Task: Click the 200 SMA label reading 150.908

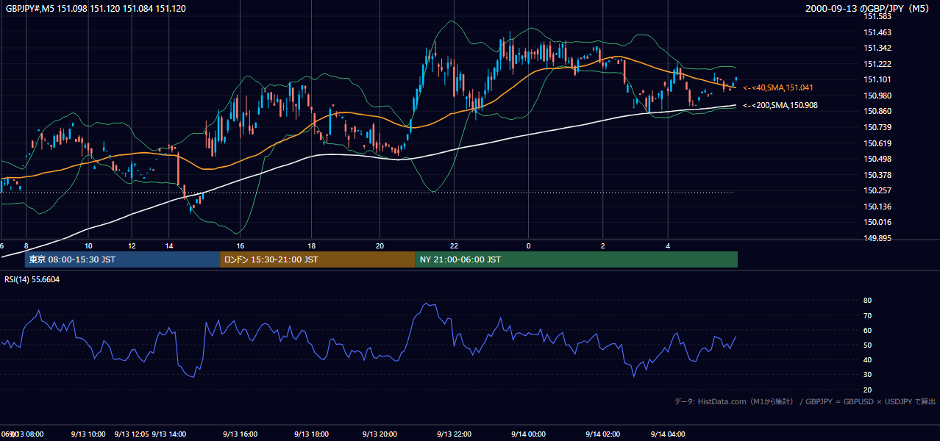Action: [780, 105]
